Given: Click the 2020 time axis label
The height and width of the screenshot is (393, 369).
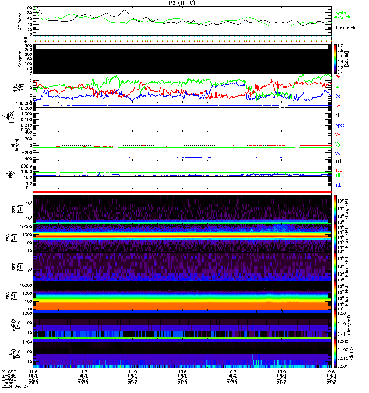Looking at the screenshot, I should click(x=83, y=383).
